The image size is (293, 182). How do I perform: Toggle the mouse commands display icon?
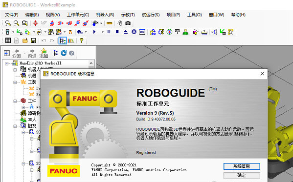(x=120, y=23)
